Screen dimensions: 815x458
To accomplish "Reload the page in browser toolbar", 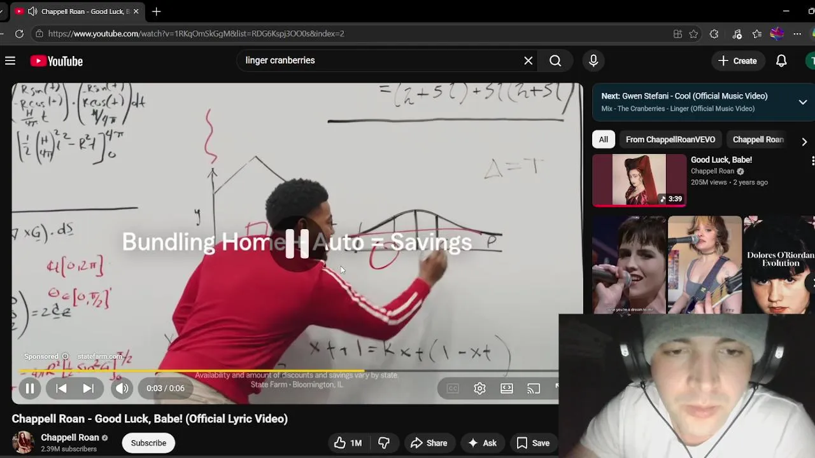I will (x=19, y=34).
